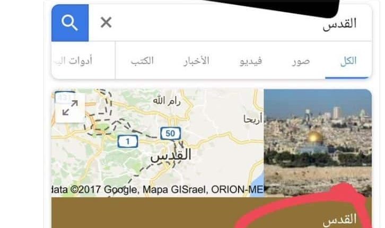Click route 1 shield on map

click(128, 142)
